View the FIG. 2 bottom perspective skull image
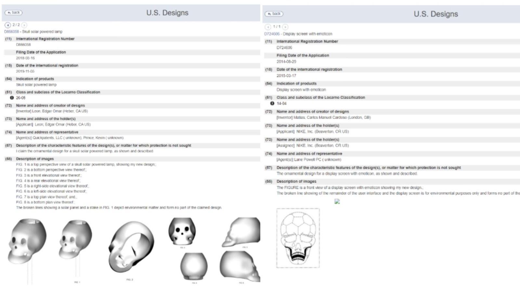This screenshot has height=292, width=520. pos(131,246)
